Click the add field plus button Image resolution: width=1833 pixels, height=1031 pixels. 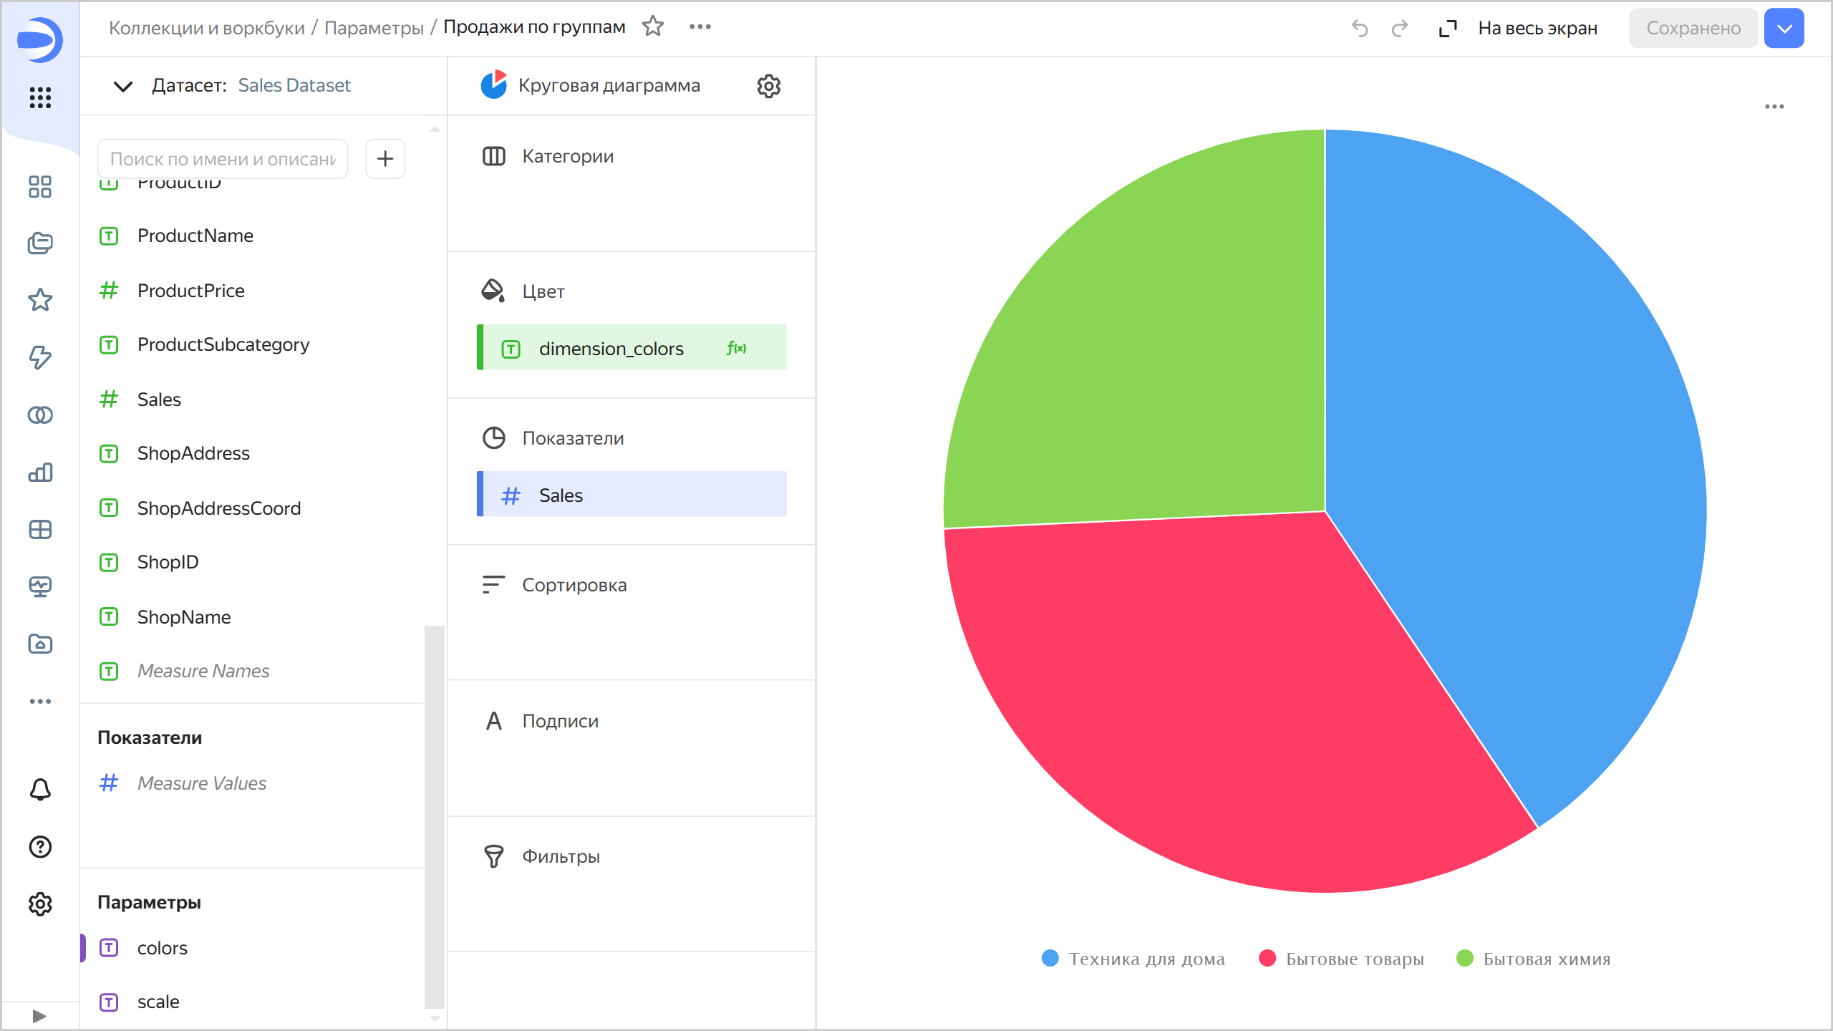(x=385, y=158)
